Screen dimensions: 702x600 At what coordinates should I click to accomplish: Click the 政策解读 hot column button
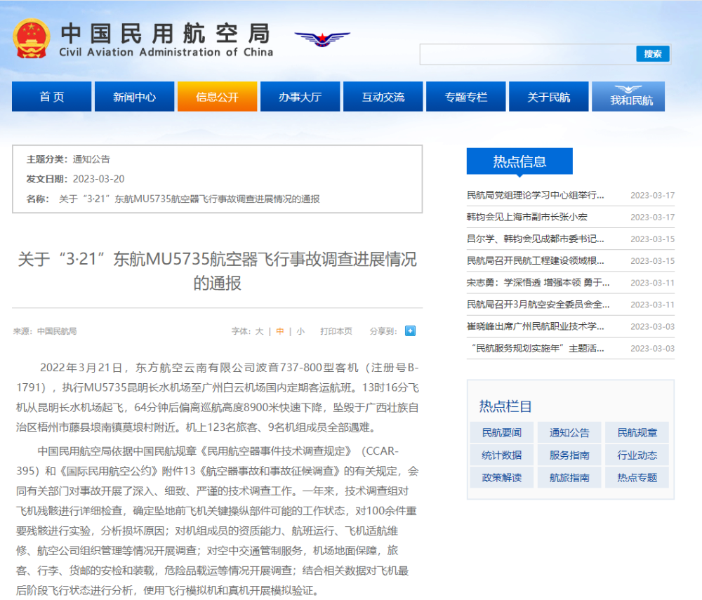point(501,477)
